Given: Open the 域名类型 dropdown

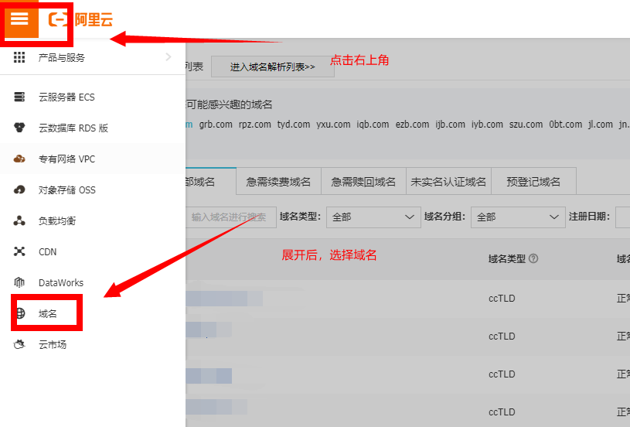Looking at the screenshot, I should pos(373,217).
